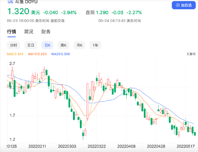Click the pre-market price 1.290
198x152 pixels.
coord(102,13)
